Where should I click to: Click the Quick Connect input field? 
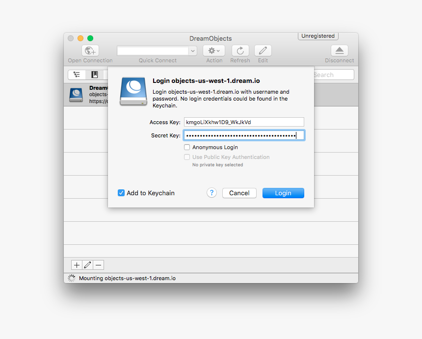click(x=153, y=51)
